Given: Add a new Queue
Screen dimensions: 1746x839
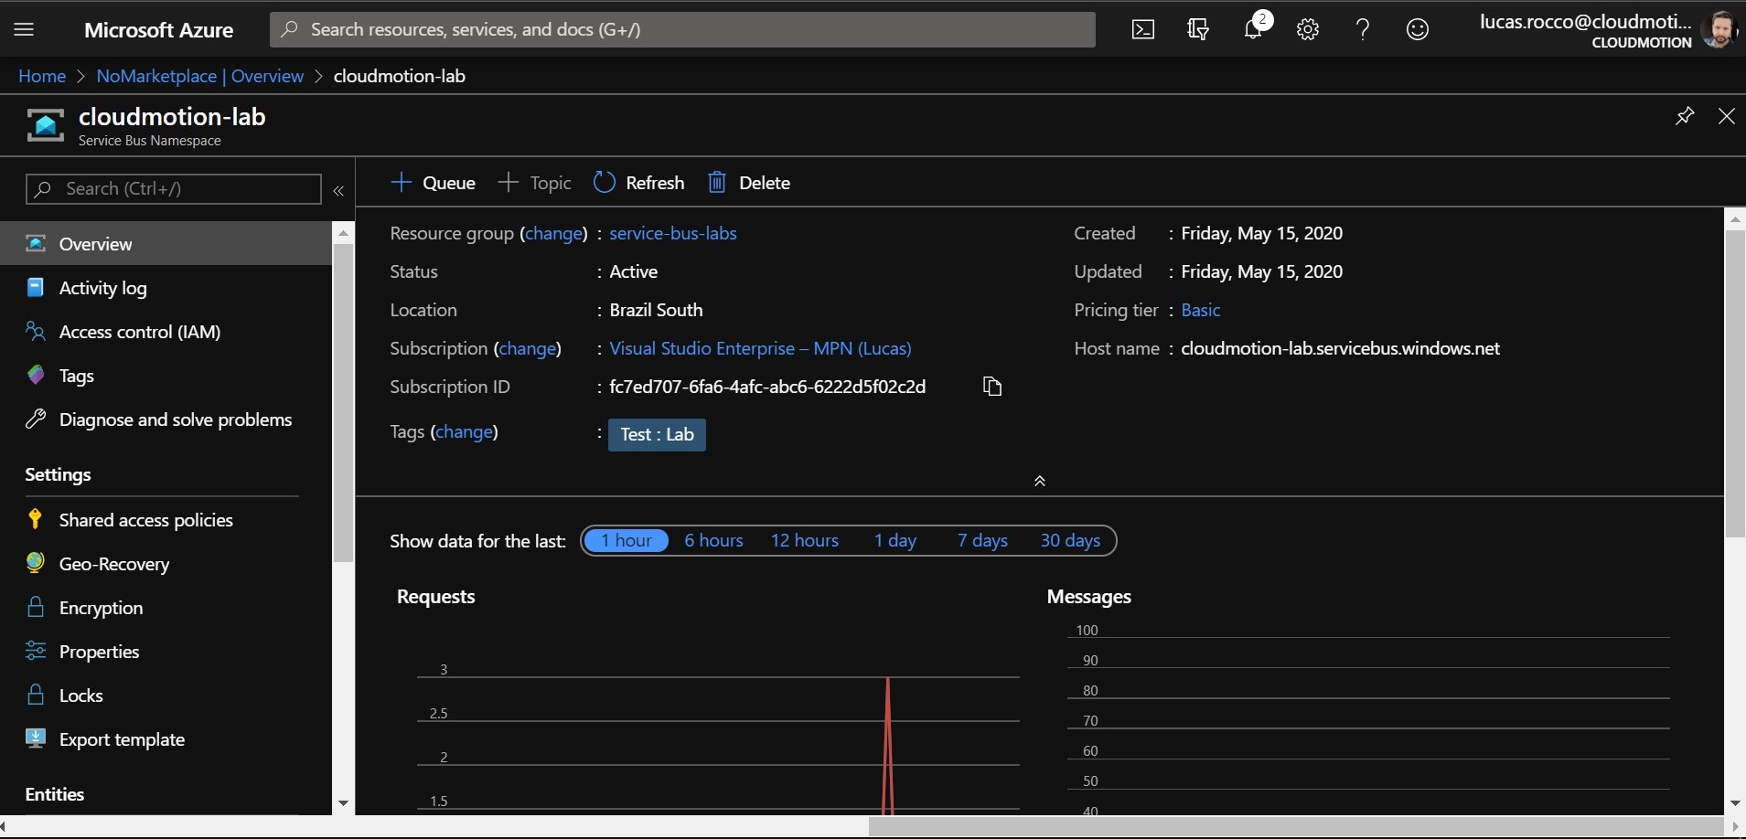Looking at the screenshot, I should tap(433, 183).
